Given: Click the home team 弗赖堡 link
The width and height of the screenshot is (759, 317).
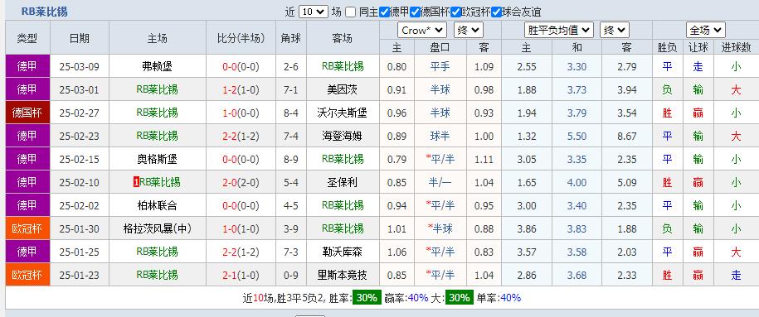Looking at the screenshot, I should (x=158, y=66).
